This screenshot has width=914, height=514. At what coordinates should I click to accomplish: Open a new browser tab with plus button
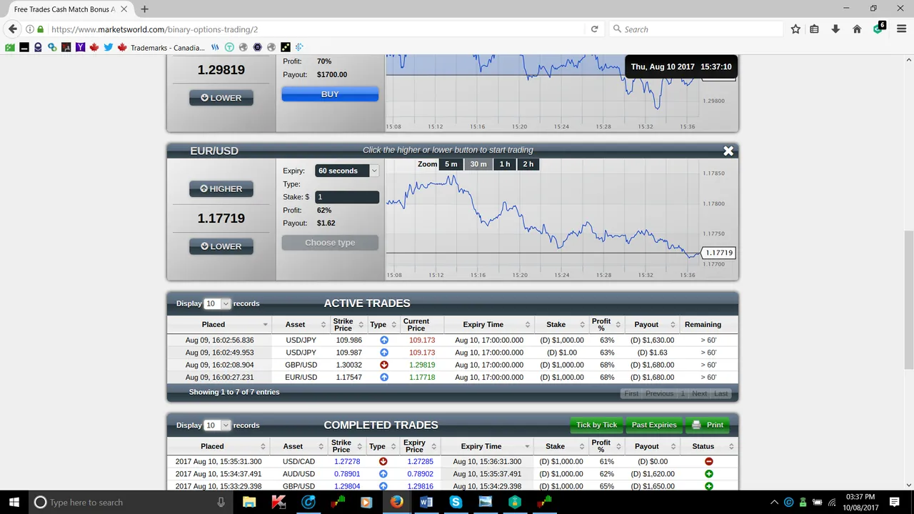(x=145, y=9)
